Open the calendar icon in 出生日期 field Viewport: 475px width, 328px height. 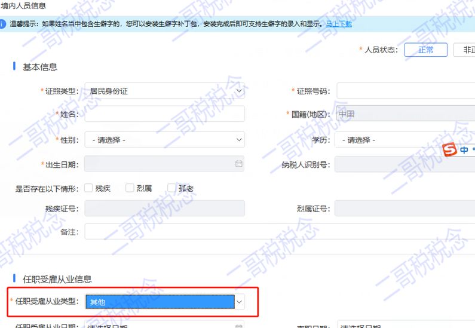(238, 164)
